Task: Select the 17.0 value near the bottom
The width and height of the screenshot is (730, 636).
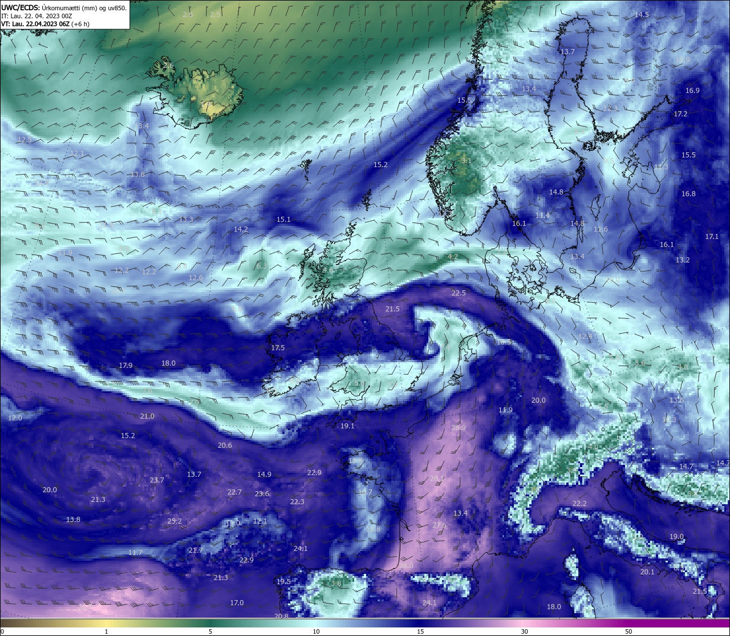Action: (x=237, y=603)
